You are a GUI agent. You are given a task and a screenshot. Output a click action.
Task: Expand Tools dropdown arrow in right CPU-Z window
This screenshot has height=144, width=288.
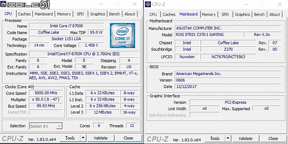[x=228, y=138]
